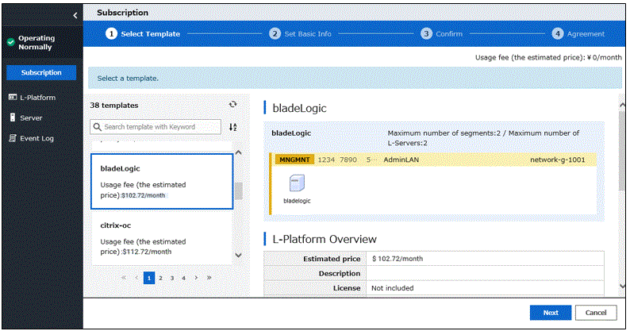Click the Not included license value

pos(393,288)
